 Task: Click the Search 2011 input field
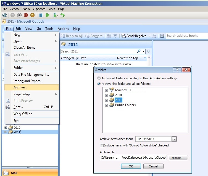click(x=98, y=51)
